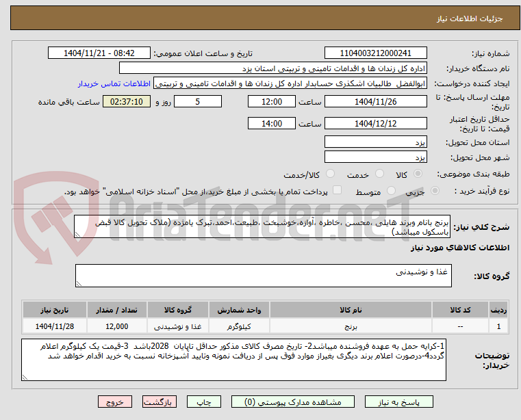521x420 pixels.
Task: Open اطلاعات تماس خریدار link
Action: point(114,83)
